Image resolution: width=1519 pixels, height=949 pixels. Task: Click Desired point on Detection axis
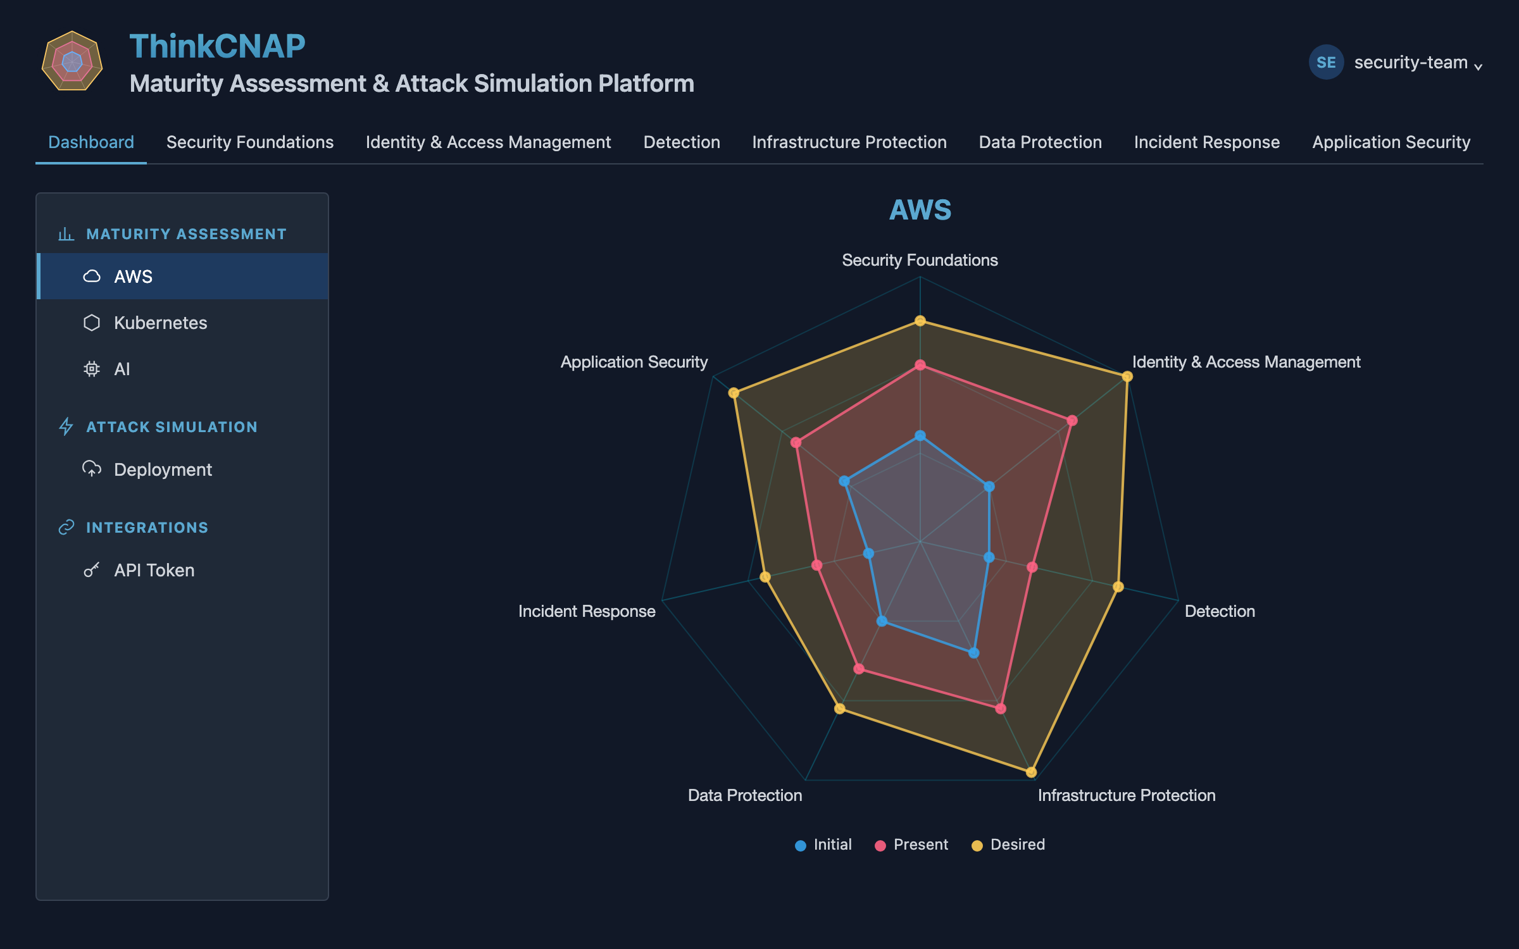tap(1118, 587)
